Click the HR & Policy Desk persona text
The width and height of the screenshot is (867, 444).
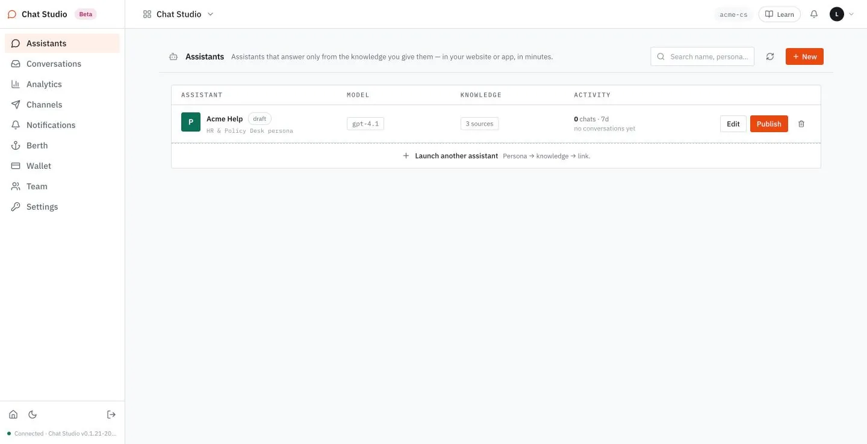250,130
